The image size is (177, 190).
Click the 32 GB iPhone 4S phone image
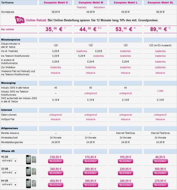(x=31, y=171)
